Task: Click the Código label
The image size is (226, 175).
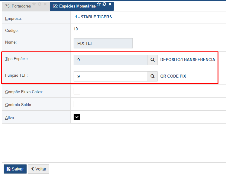Action: tap(12, 30)
